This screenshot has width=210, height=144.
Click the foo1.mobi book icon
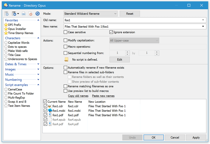(x=50, y=111)
